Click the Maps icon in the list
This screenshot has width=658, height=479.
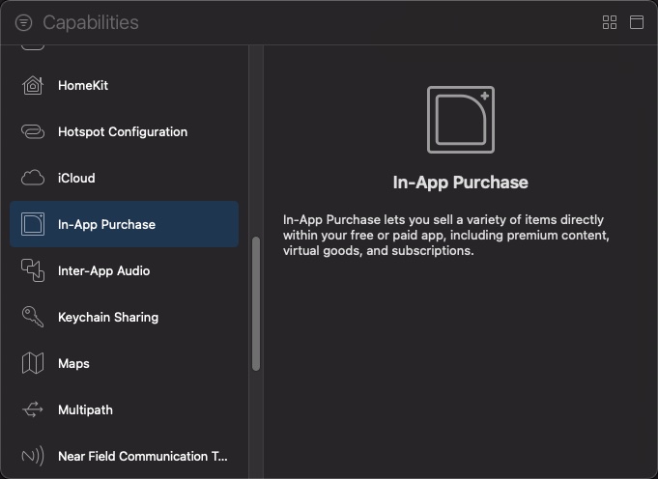pyautogui.click(x=33, y=363)
